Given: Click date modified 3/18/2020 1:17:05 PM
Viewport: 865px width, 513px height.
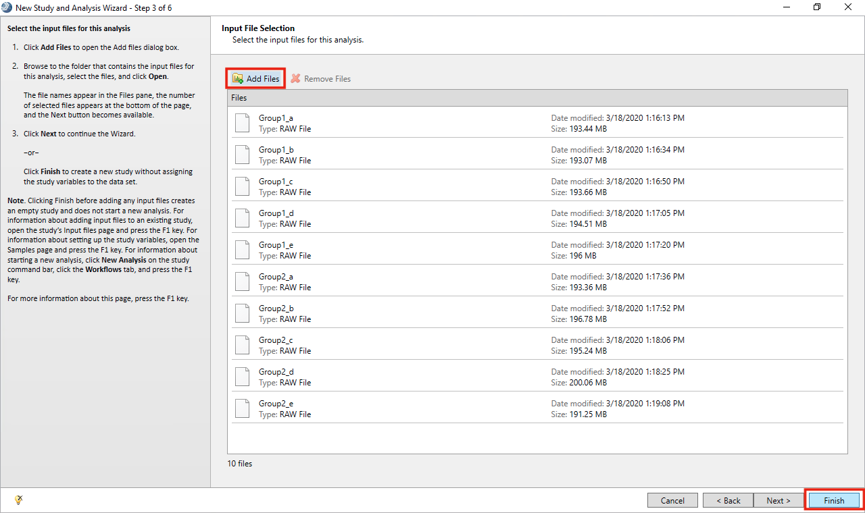Looking at the screenshot, I should pyautogui.click(x=645, y=213).
